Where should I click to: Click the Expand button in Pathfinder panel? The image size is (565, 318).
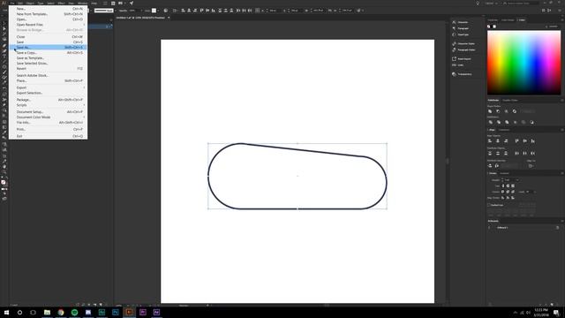pyautogui.click(x=528, y=111)
